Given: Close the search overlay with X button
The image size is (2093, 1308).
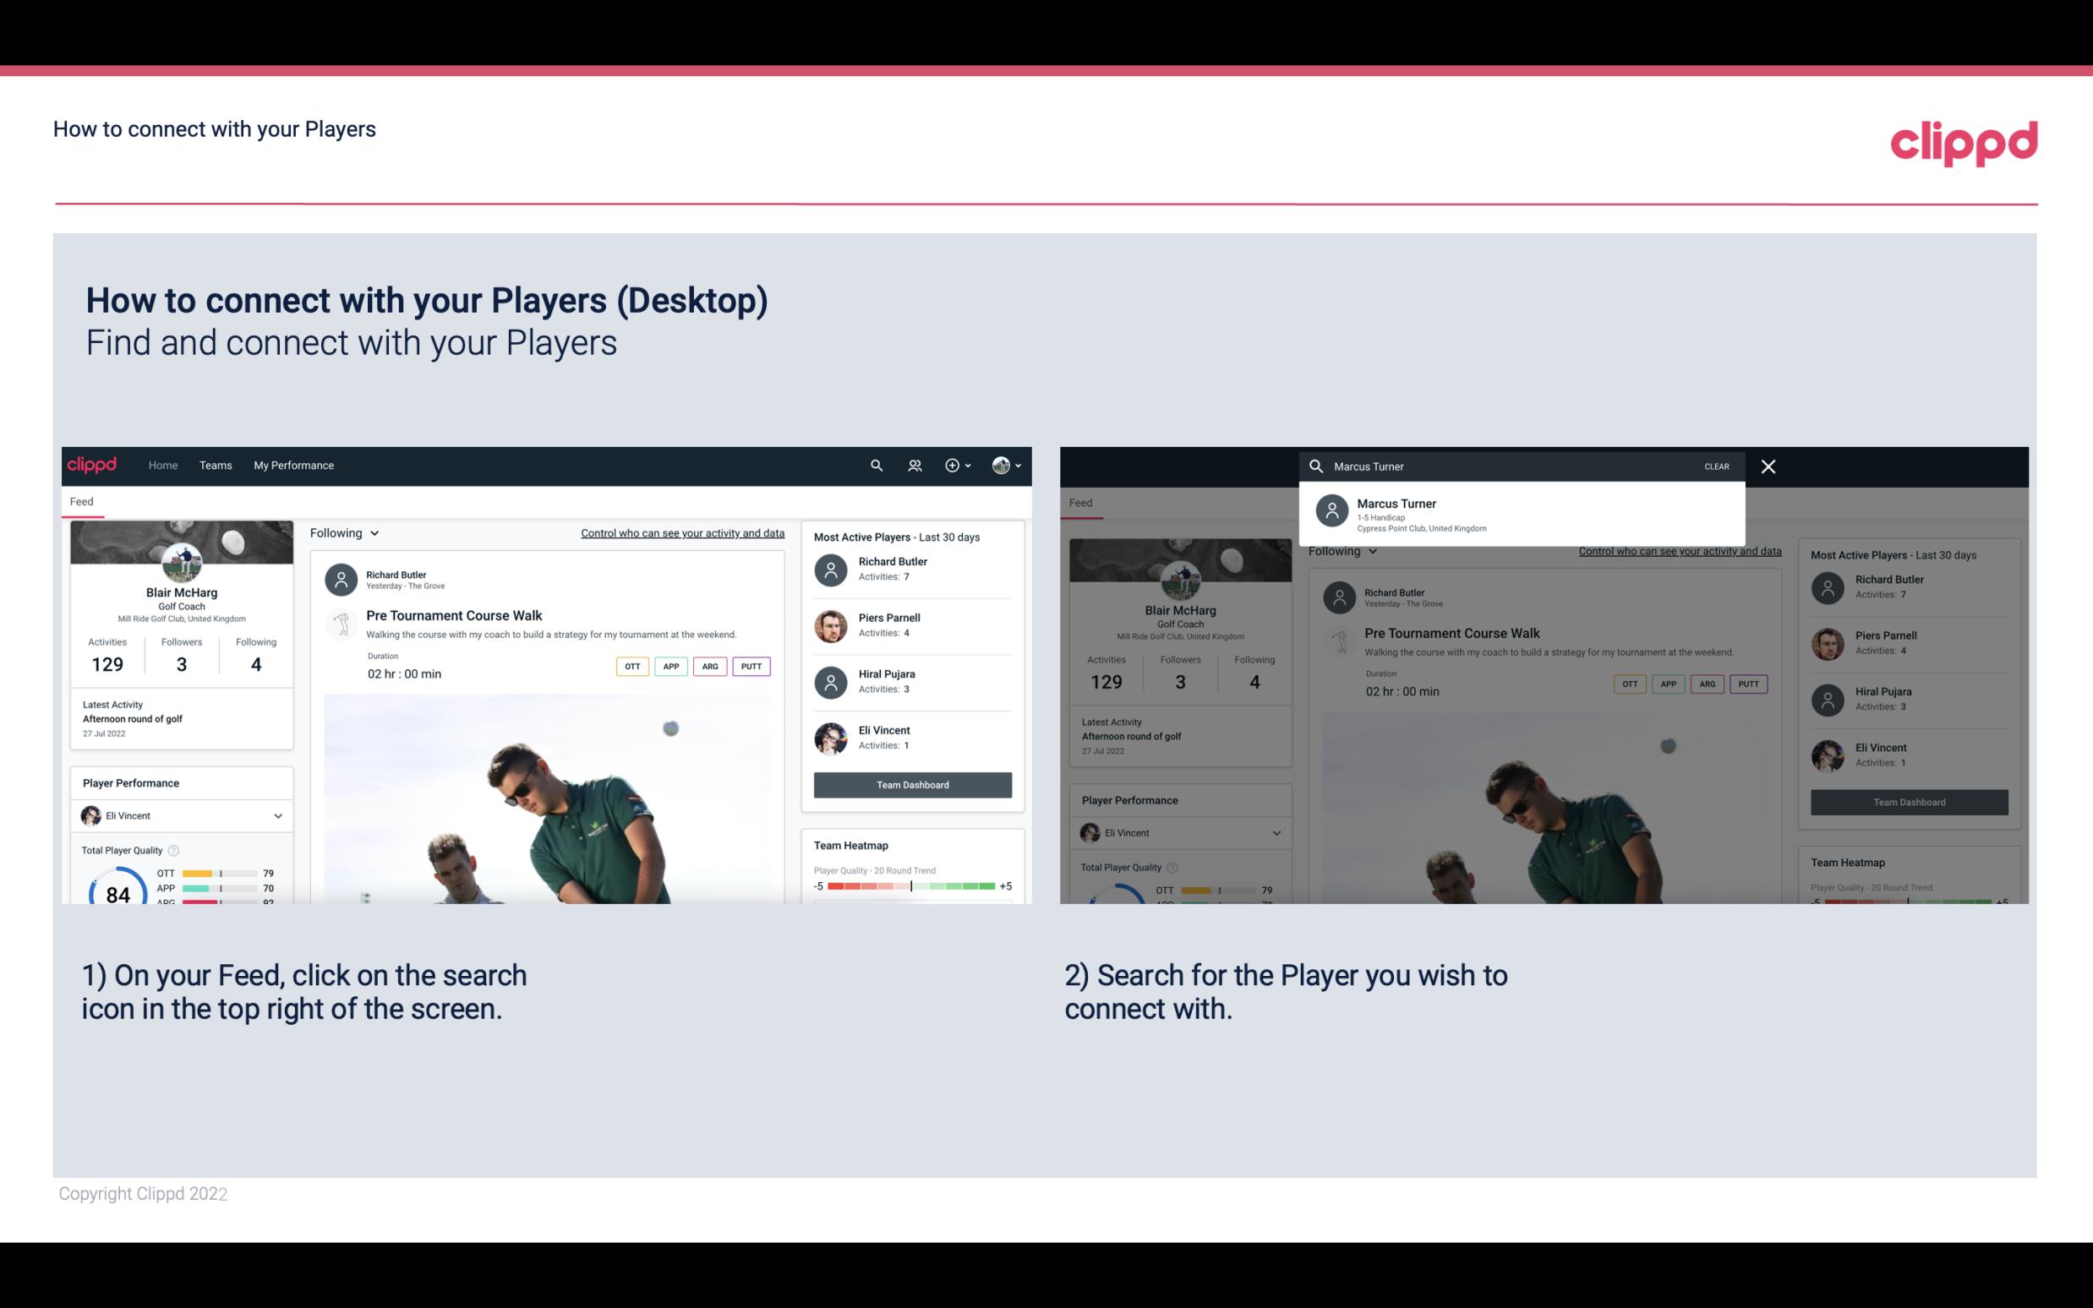Looking at the screenshot, I should coord(1768,466).
